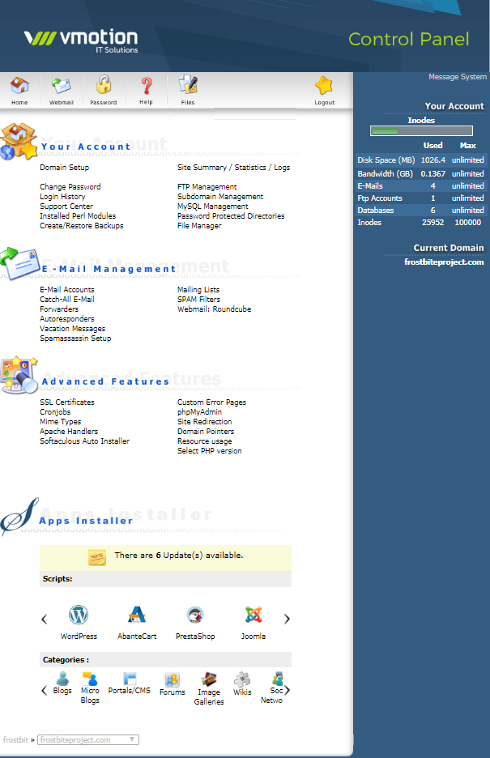
Task: Click the Inodes usage progress bar
Action: pos(421,130)
